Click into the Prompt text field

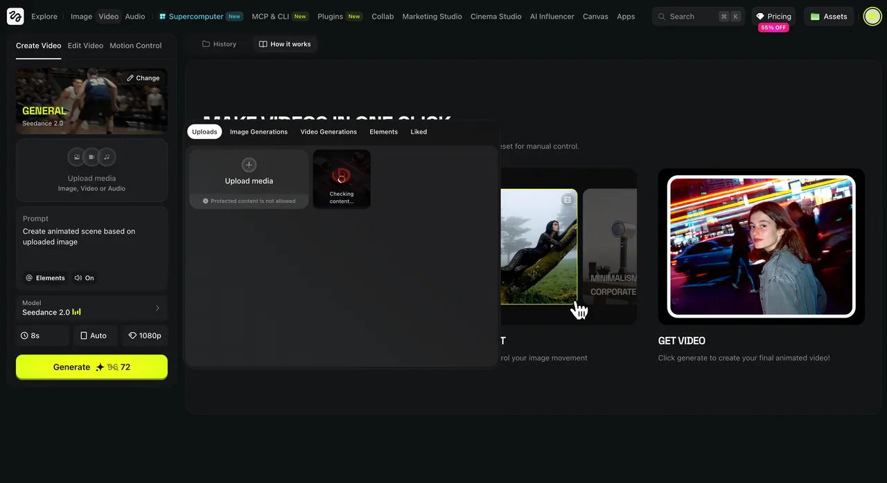click(x=91, y=237)
